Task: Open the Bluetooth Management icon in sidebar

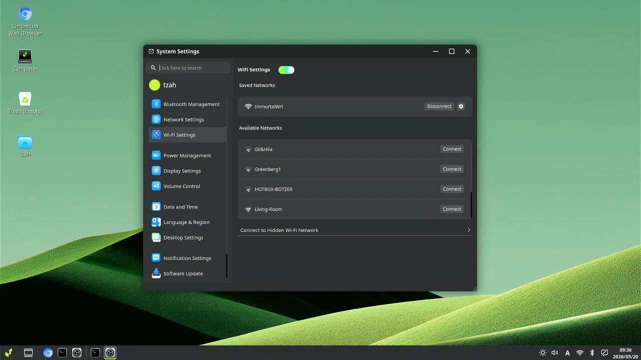Action: coord(156,104)
